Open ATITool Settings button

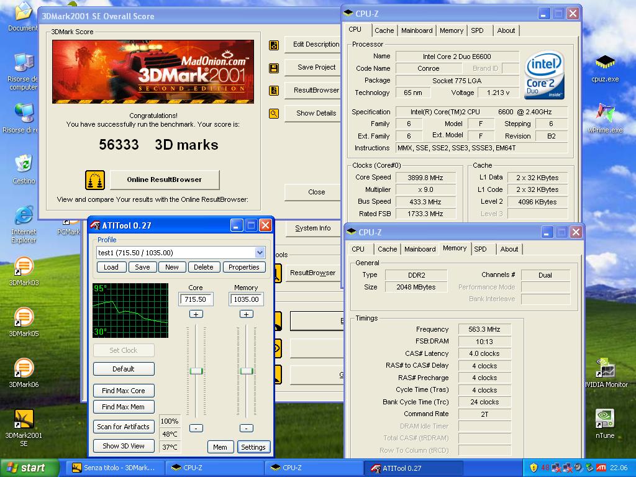click(x=253, y=447)
